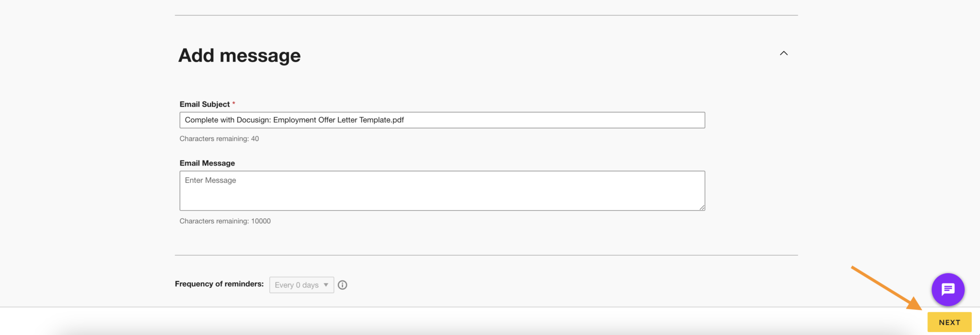980x335 pixels.
Task: Click the textarea resize handle
Action: (702, 207)
